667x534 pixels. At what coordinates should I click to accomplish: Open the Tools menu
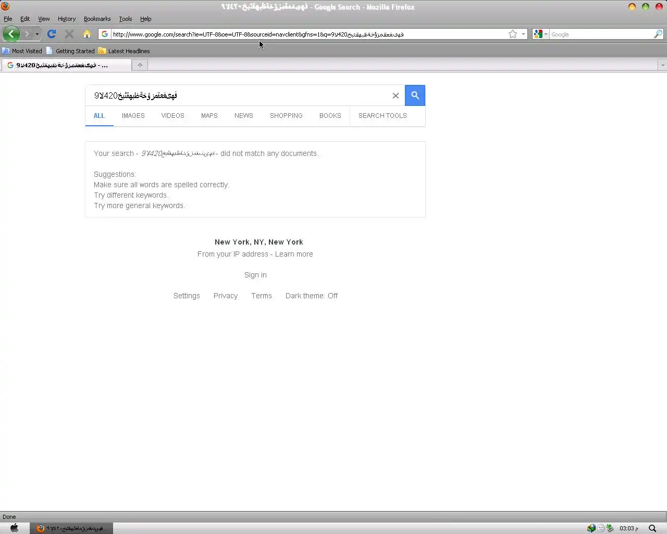[x=126, y=19]
